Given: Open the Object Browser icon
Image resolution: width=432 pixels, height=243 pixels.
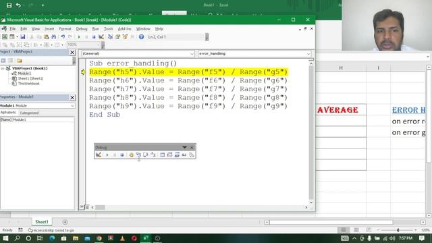Looking at the screenshot, I should click(125, 36).
